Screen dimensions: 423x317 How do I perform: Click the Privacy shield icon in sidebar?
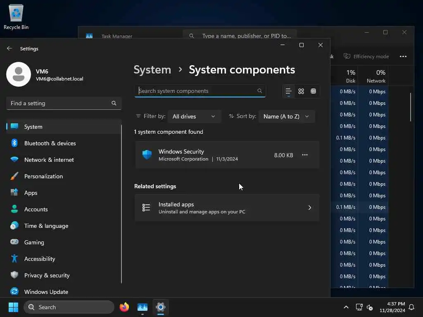point(14,275)
